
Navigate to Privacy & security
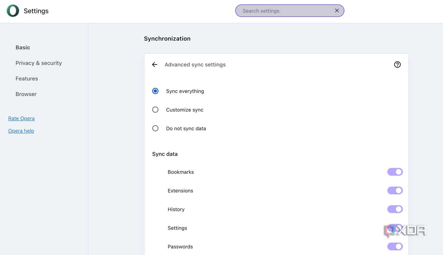point(39,63)
